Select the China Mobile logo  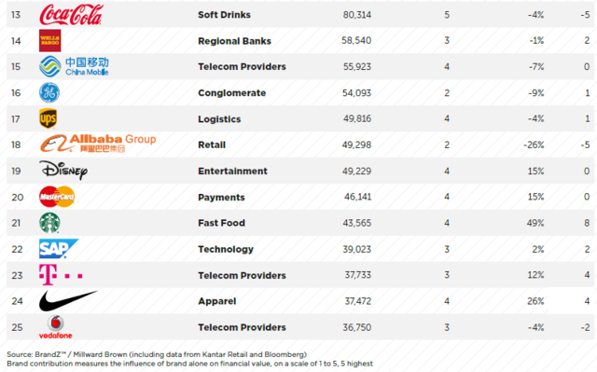point(75,66)
